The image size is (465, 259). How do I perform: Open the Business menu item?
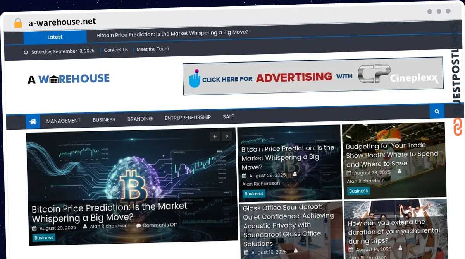[x=104, y=120]
